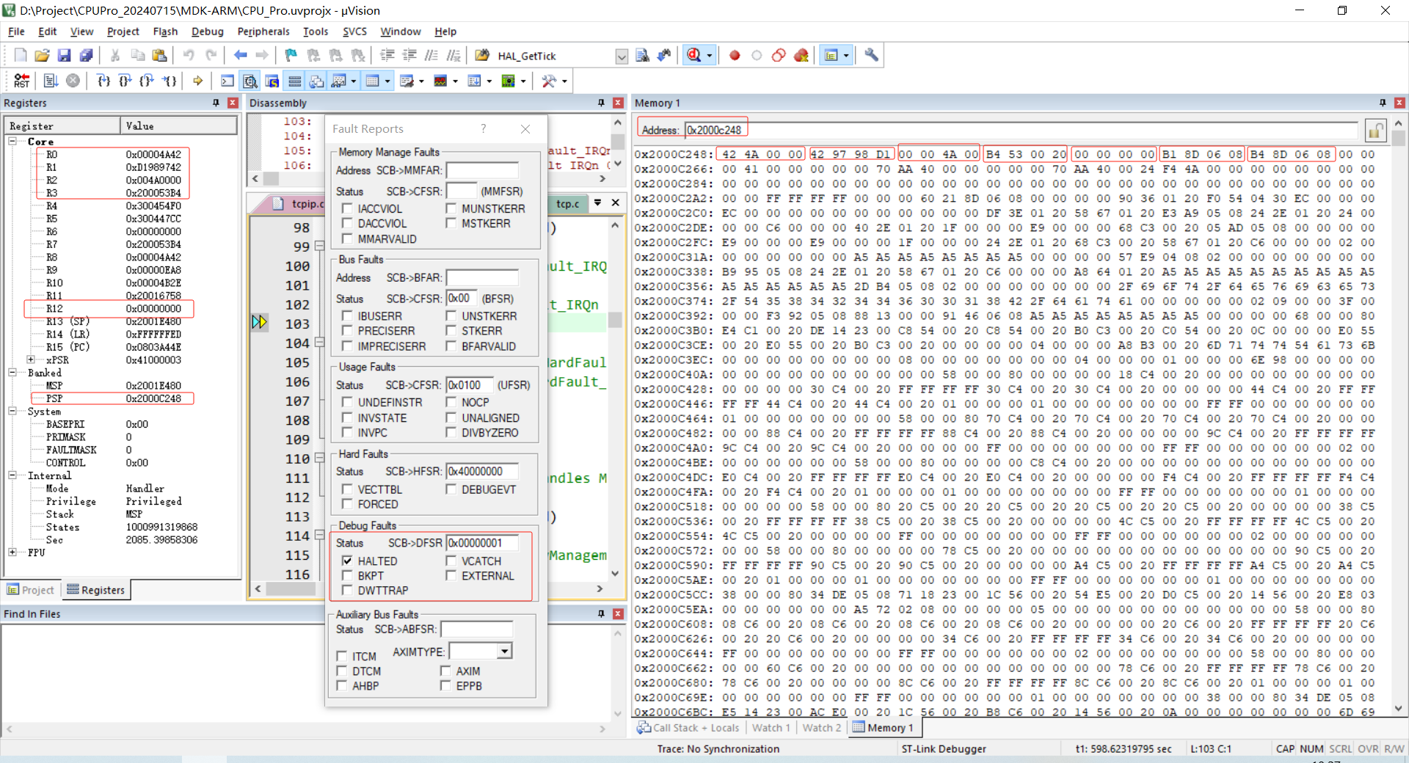Click the Step Into icon
Viewport: 1409px width, 763px height.
(x=103, y=81)
